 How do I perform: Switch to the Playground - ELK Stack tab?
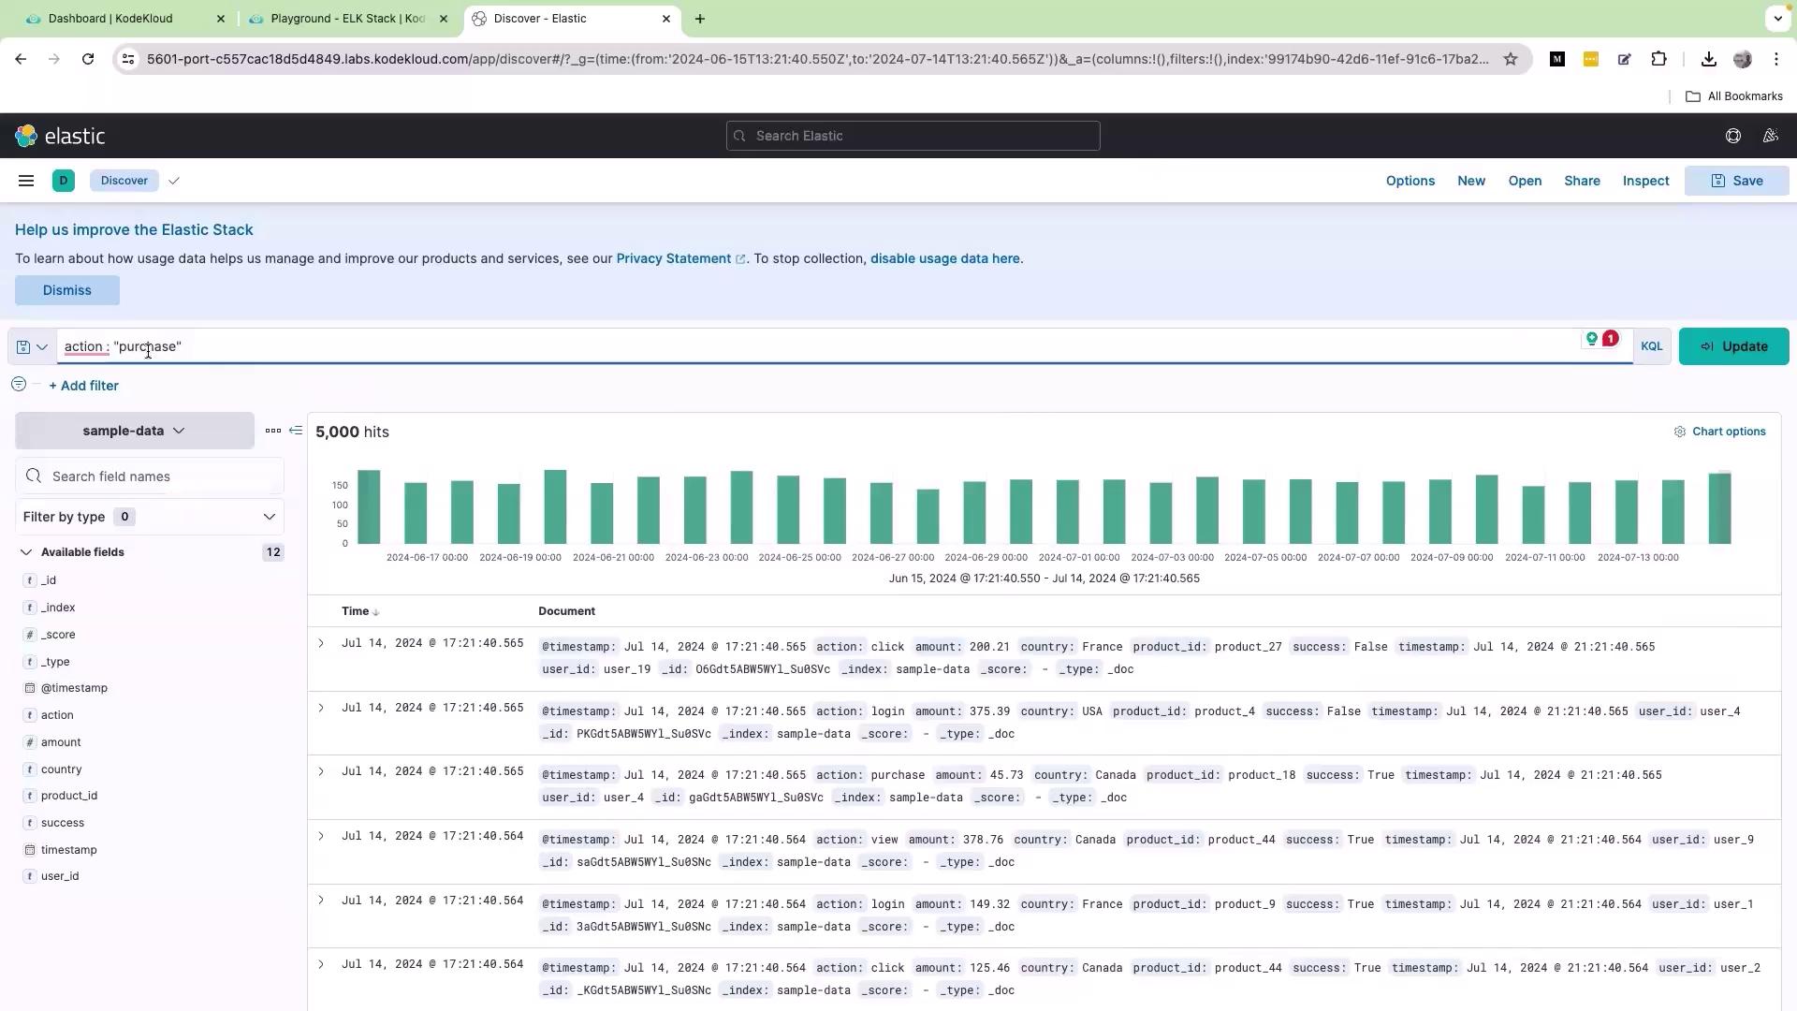tap(346, 19)
